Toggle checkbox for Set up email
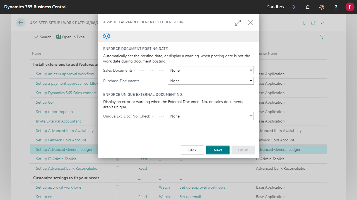Screen dimensions: 357x200 [x=117, y=197]
